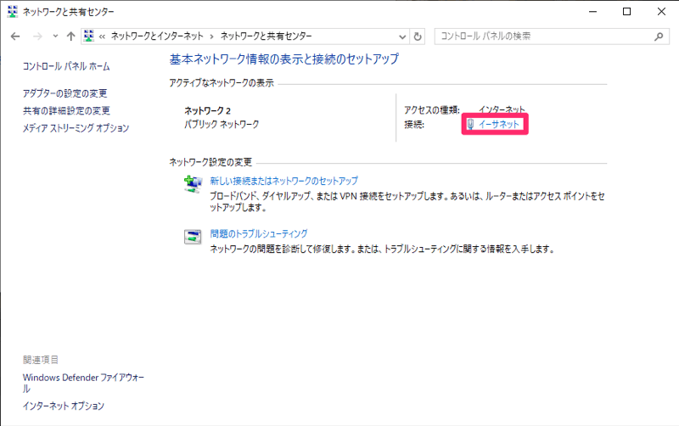Click the Back navigation arrow

[15, 36]
